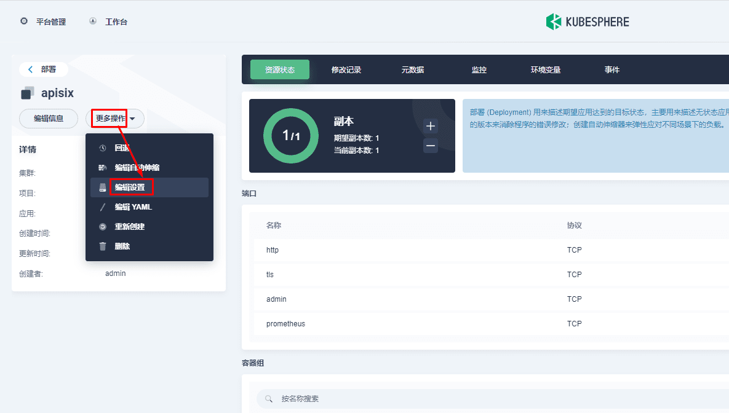
Task: Click the search magnifier icon
Action: [x=269, y=399]
